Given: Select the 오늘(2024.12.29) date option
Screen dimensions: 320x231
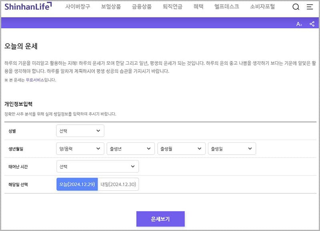Looking at the screenshot, I should 77,184.
